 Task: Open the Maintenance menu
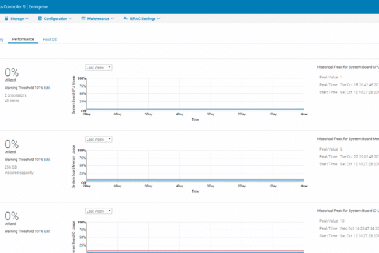pos(98,19)
